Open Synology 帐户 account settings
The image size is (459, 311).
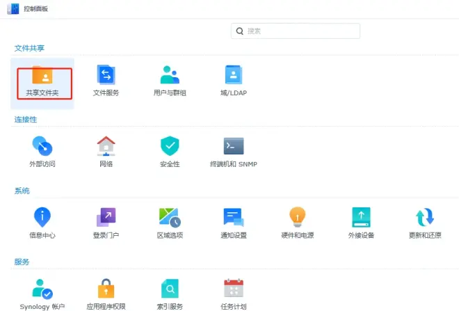tap(42, 289)
